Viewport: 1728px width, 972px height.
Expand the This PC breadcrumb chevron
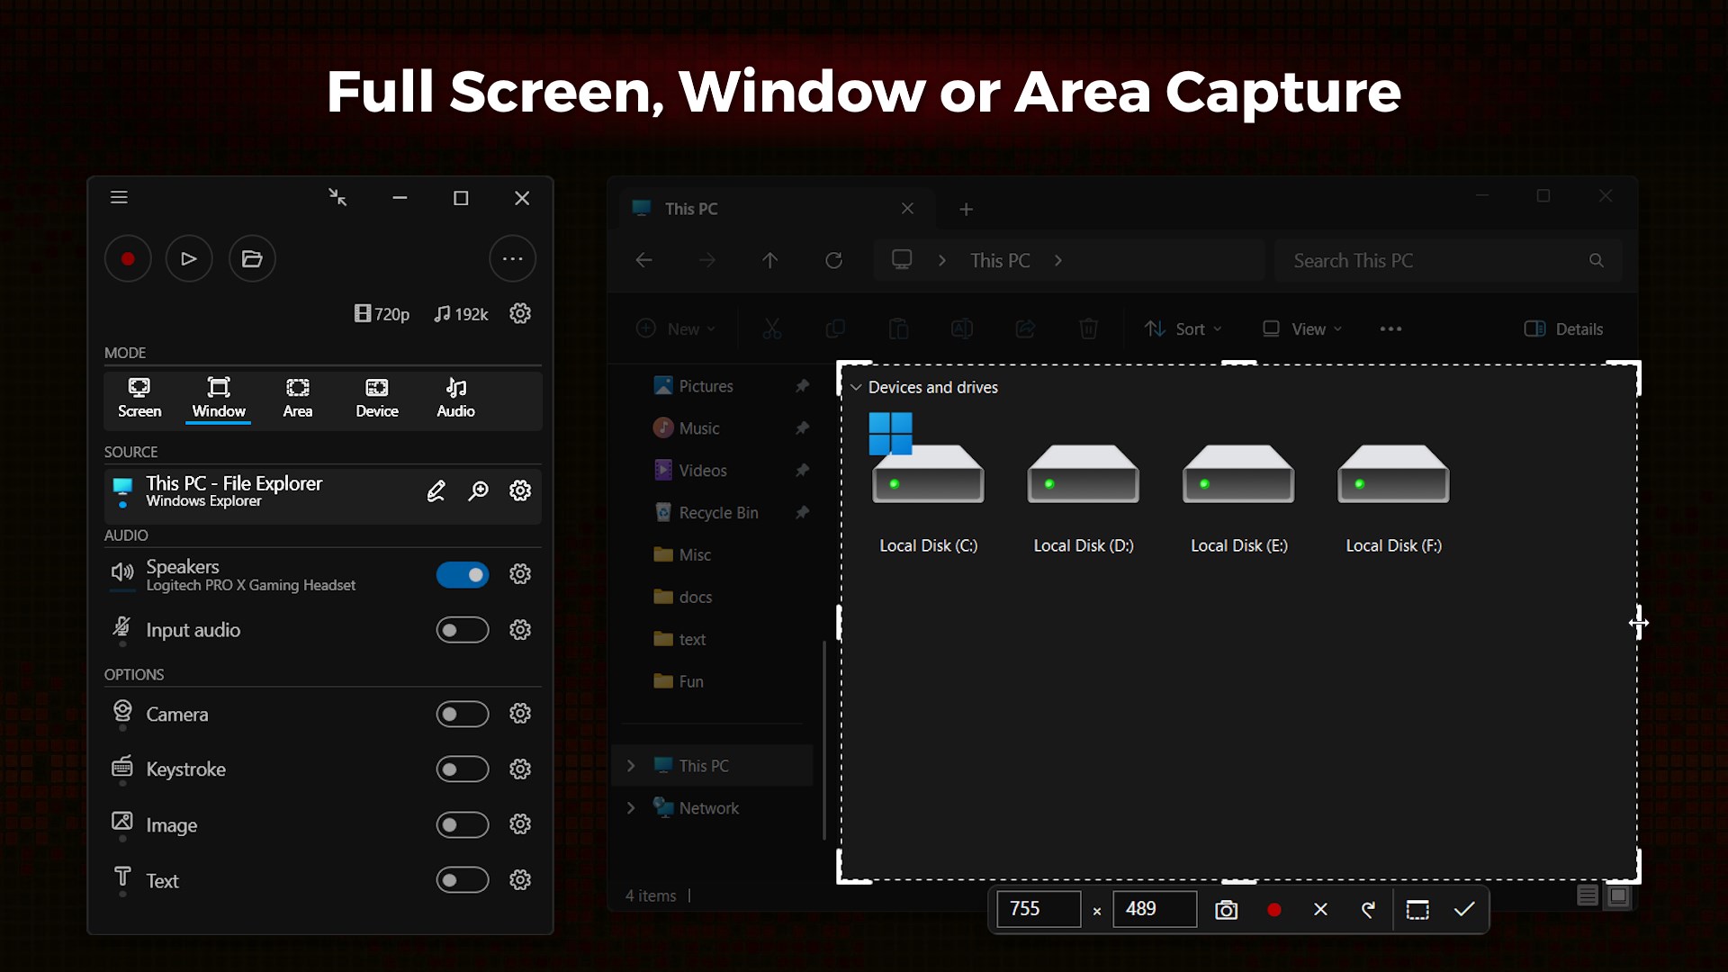click(x=1058, y=261)
